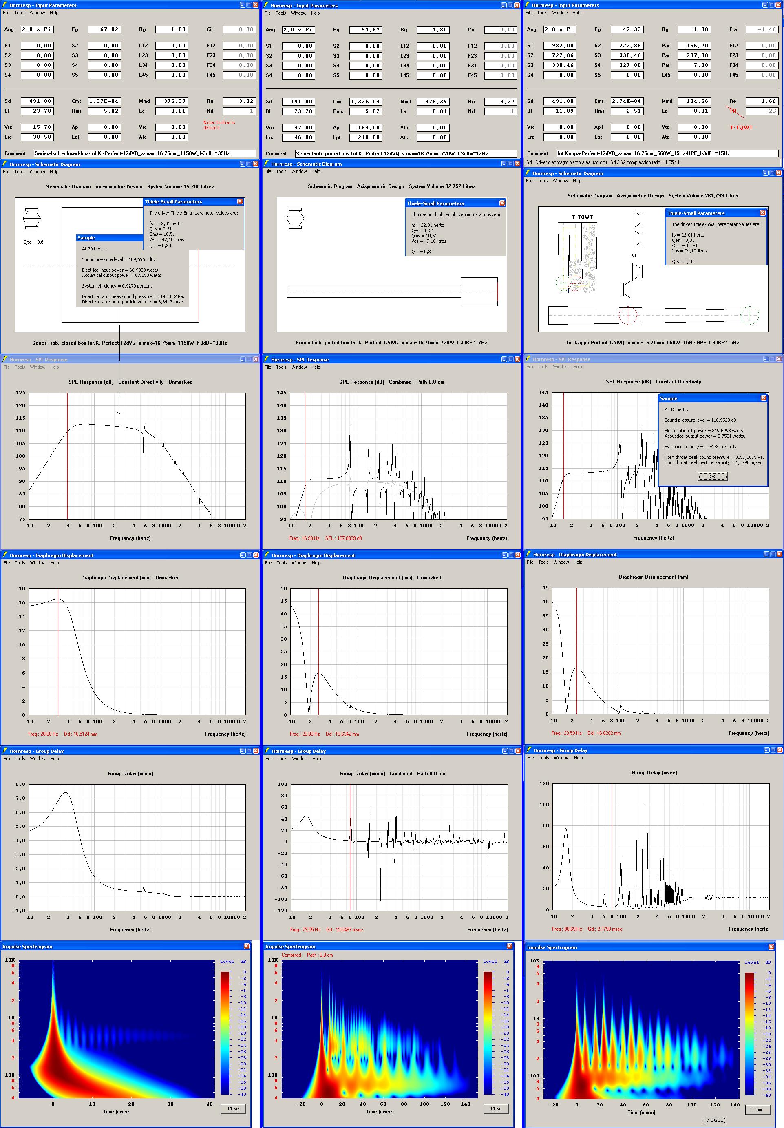Image resolution: width=784 pixels, height=1128 pixels.
Task: Click the Comment field with ported-box 720W text
Action: coord(406,154)
